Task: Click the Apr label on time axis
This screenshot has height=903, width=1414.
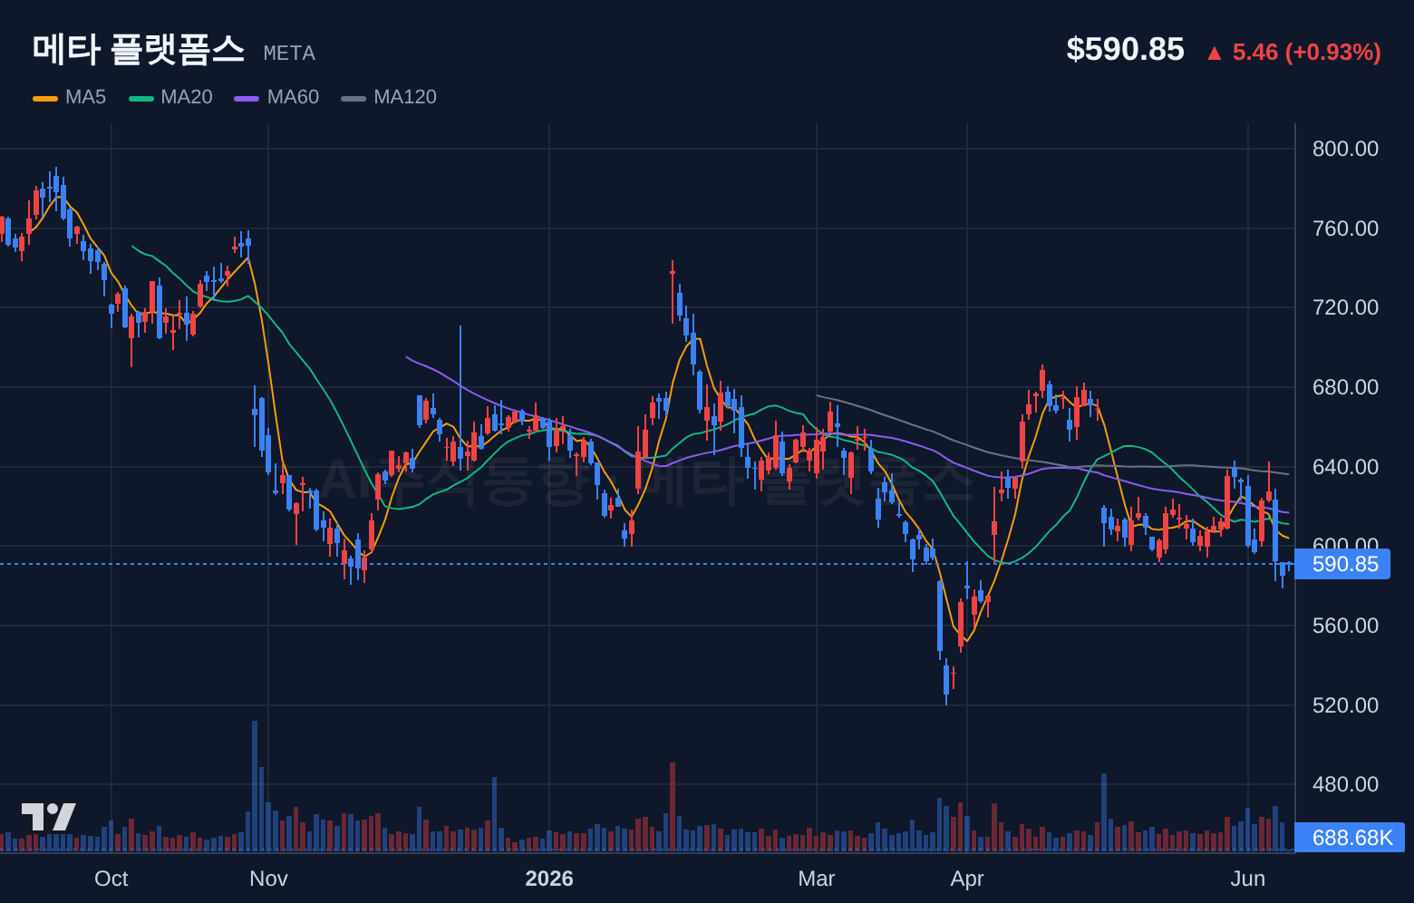Action: pos(967,879)
